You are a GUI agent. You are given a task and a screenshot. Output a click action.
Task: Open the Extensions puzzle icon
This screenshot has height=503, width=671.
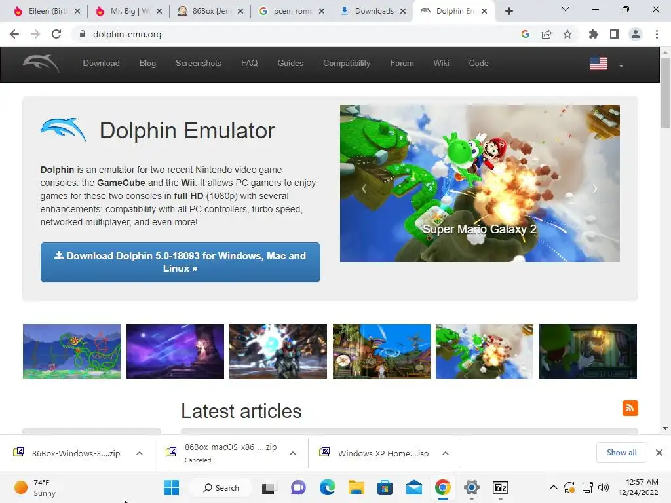(594, 34)
